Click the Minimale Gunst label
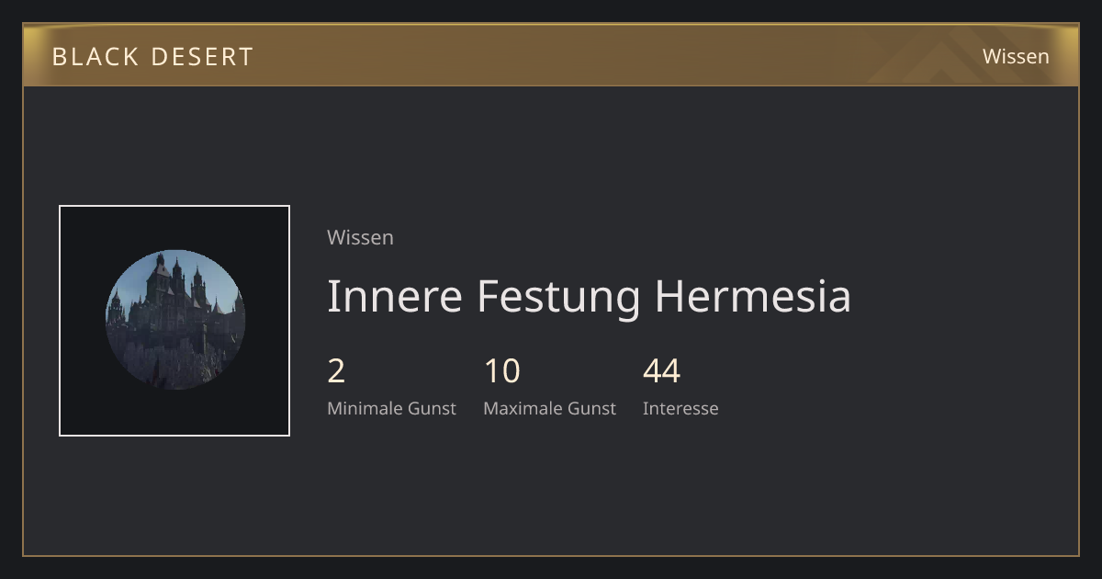Image resolution: width=1102 pixels, height=579 pixels. click(x=391, y=408)
